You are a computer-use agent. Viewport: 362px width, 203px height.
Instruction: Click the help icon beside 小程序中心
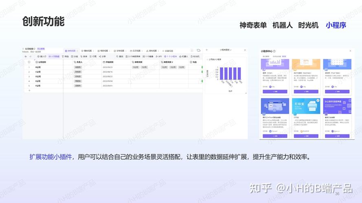tap(274, 51)
